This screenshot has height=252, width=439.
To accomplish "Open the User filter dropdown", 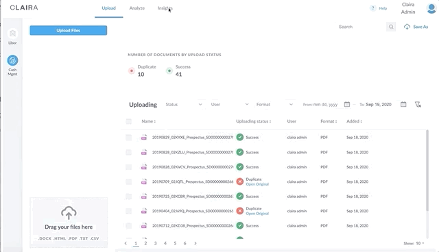I will [230, 105].
